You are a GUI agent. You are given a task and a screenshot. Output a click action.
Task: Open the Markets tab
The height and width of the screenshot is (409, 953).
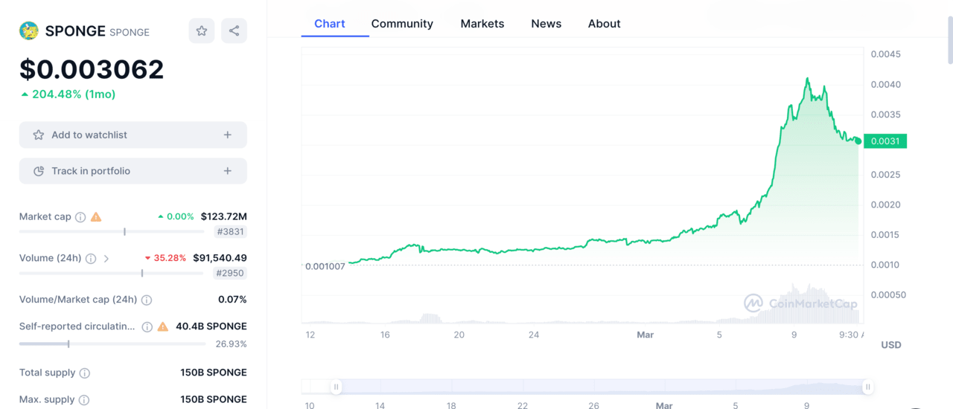click(x=482, y=24)
